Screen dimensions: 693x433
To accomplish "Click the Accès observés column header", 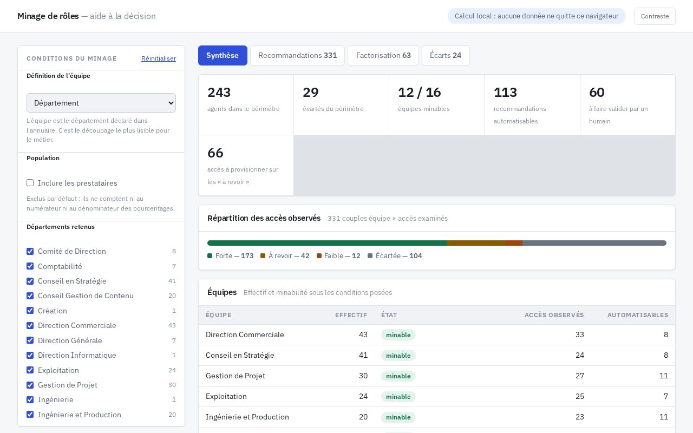I will tap(554, 315).
